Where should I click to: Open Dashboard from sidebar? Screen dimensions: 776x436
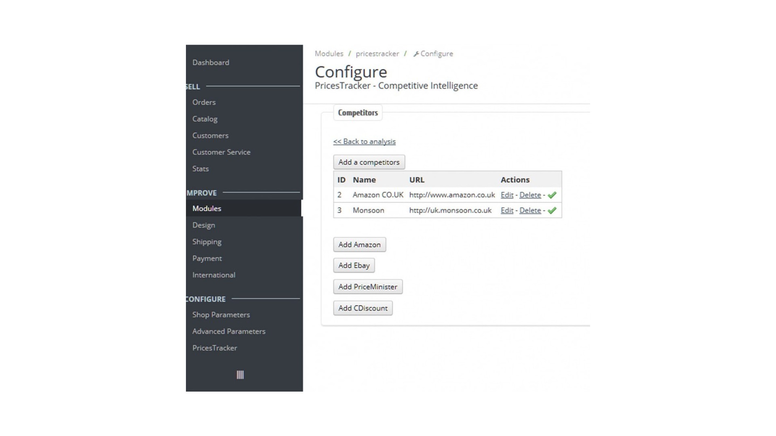pos(211,63)
